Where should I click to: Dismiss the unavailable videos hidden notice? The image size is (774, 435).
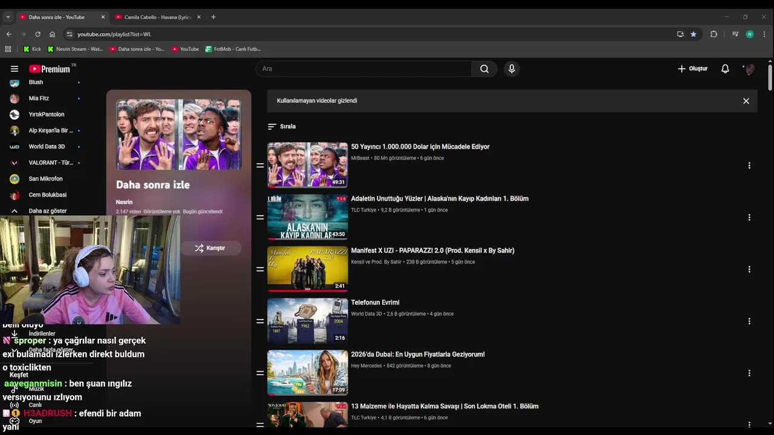click(x=746, y=101)
